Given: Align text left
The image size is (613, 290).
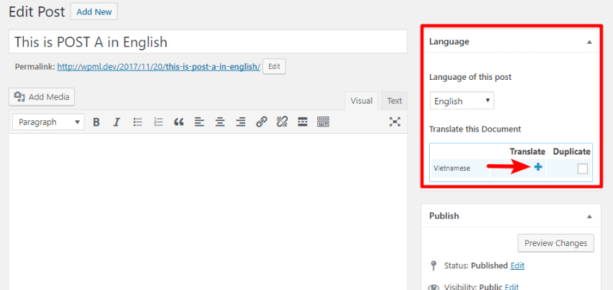Looking at the screenshot, I should point(200,122).
